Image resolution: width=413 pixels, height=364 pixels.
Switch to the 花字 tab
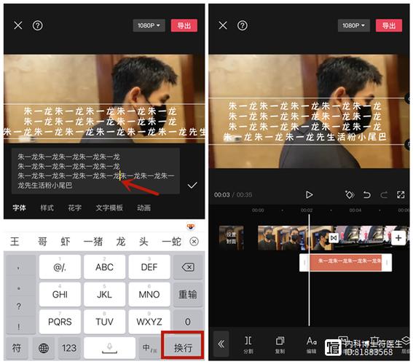tap(75, 208)
